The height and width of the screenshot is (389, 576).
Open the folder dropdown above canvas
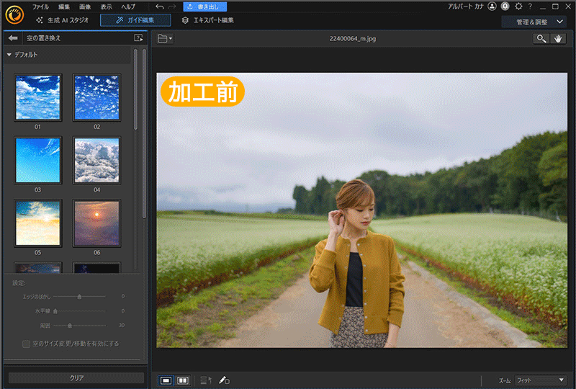[x=165, y=39]
